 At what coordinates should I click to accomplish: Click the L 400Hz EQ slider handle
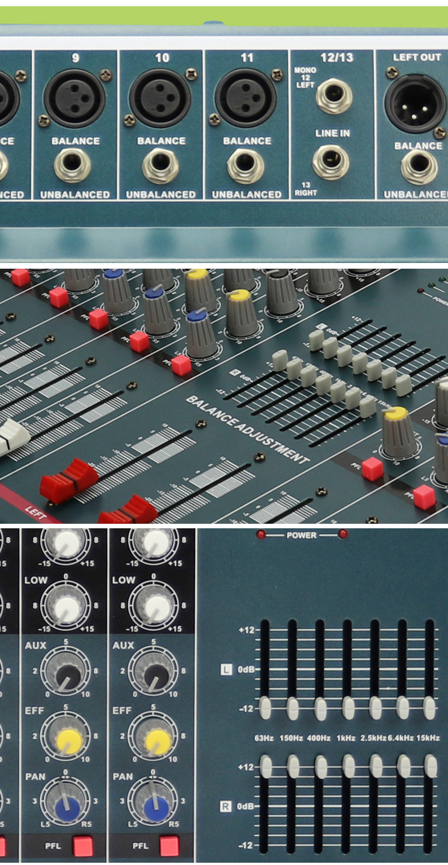[320, 709]
